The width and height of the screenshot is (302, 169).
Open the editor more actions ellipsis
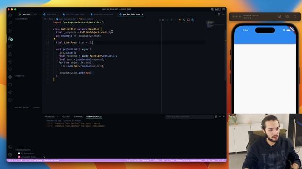pyautogui.click(x=223, y=15)
